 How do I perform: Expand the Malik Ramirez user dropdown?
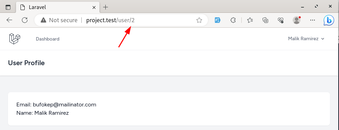coord(306,39)
